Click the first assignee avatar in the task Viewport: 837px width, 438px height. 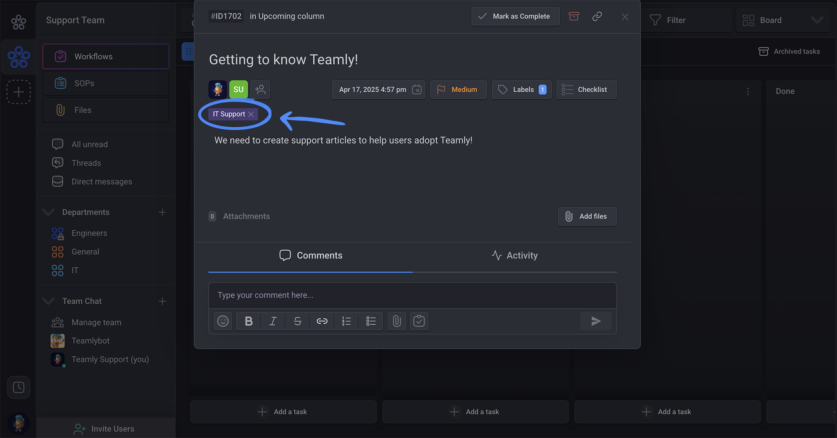tap(217, 90)
